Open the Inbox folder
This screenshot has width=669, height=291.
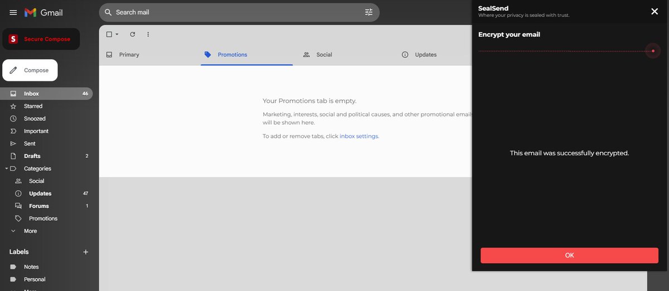pyautogui.click(x=46, y=94)
